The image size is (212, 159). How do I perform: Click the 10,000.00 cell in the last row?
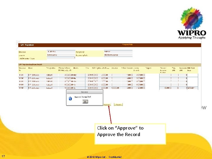click(165, 88)
